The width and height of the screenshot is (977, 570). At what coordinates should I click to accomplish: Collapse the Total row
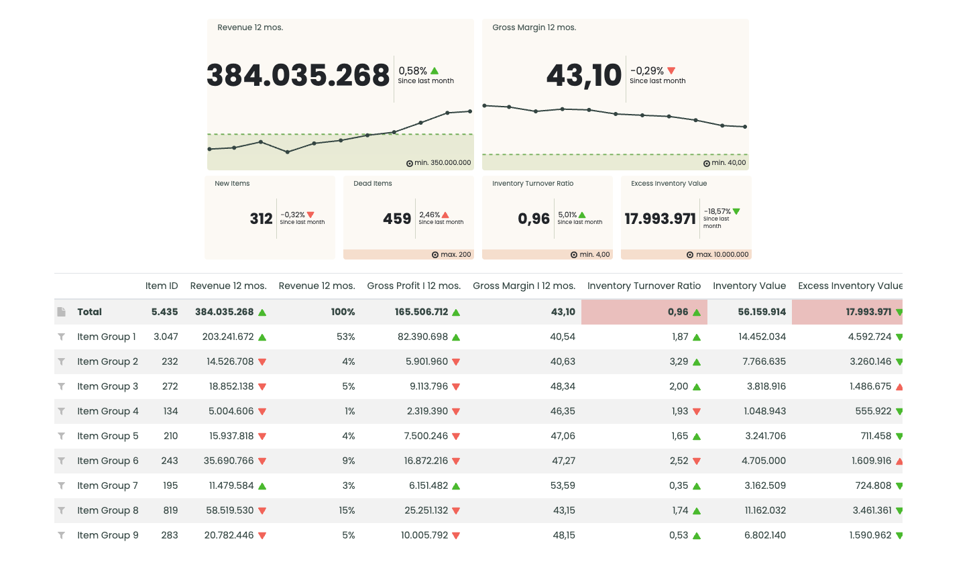(x=90, y=311)
